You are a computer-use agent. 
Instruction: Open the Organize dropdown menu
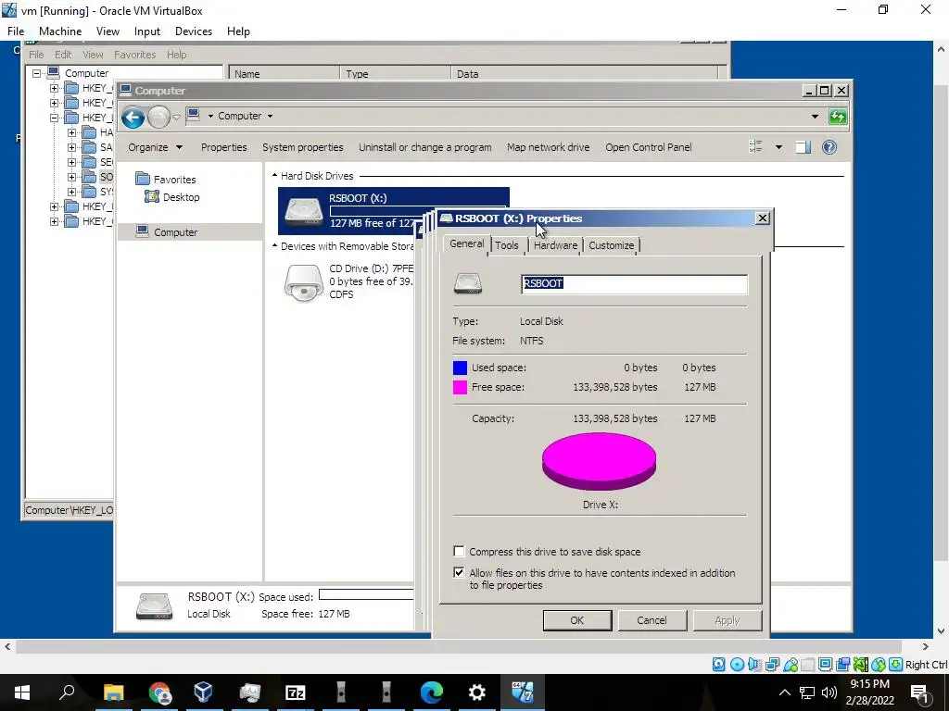click(155, 147)
